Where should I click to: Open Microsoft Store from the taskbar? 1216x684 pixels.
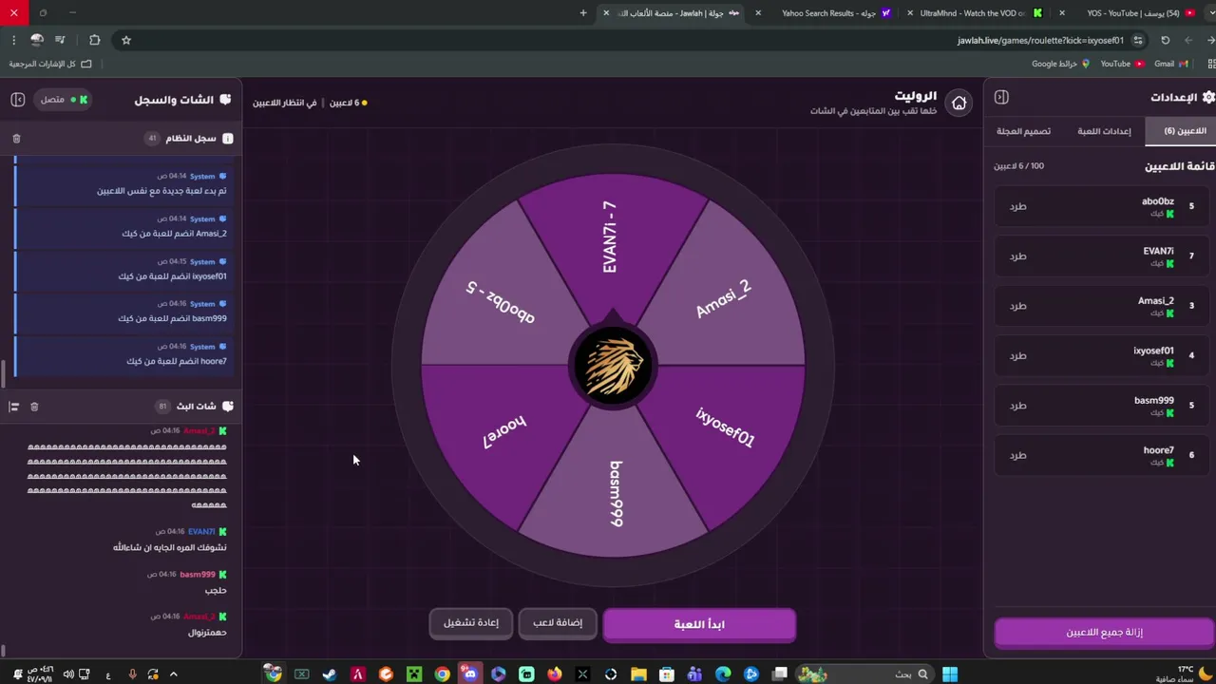click(667, 674)
